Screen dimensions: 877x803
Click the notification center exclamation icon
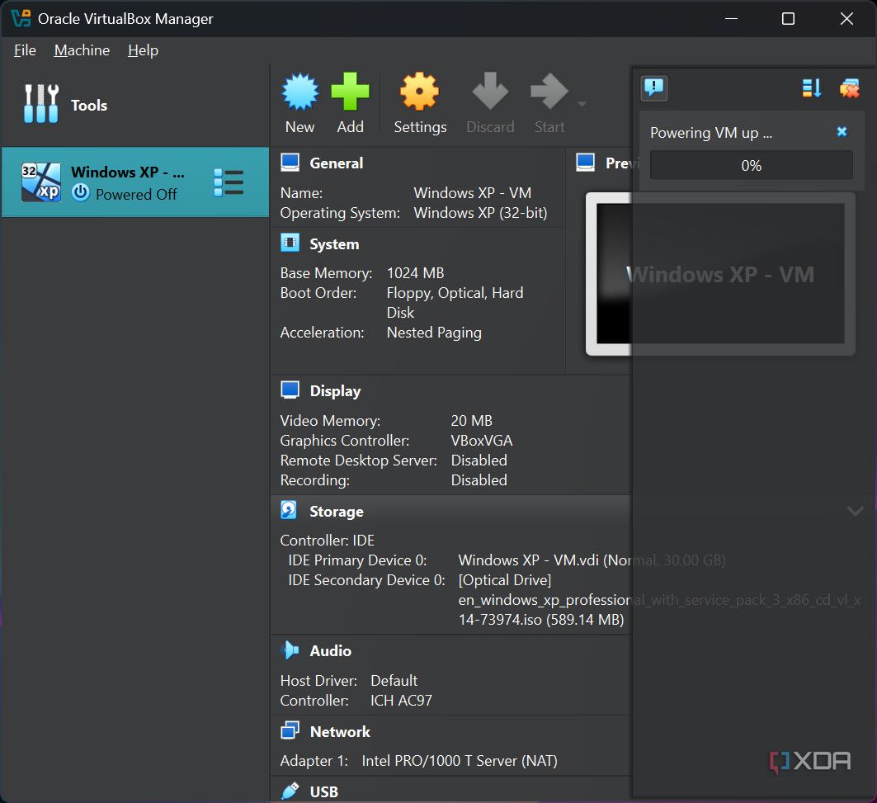pyautogui.click(x=654, y=87)
